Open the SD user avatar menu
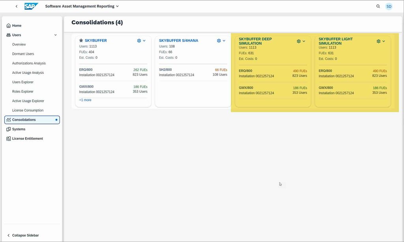The height and width of the screenshot is (242, 404). coord(389,6)
